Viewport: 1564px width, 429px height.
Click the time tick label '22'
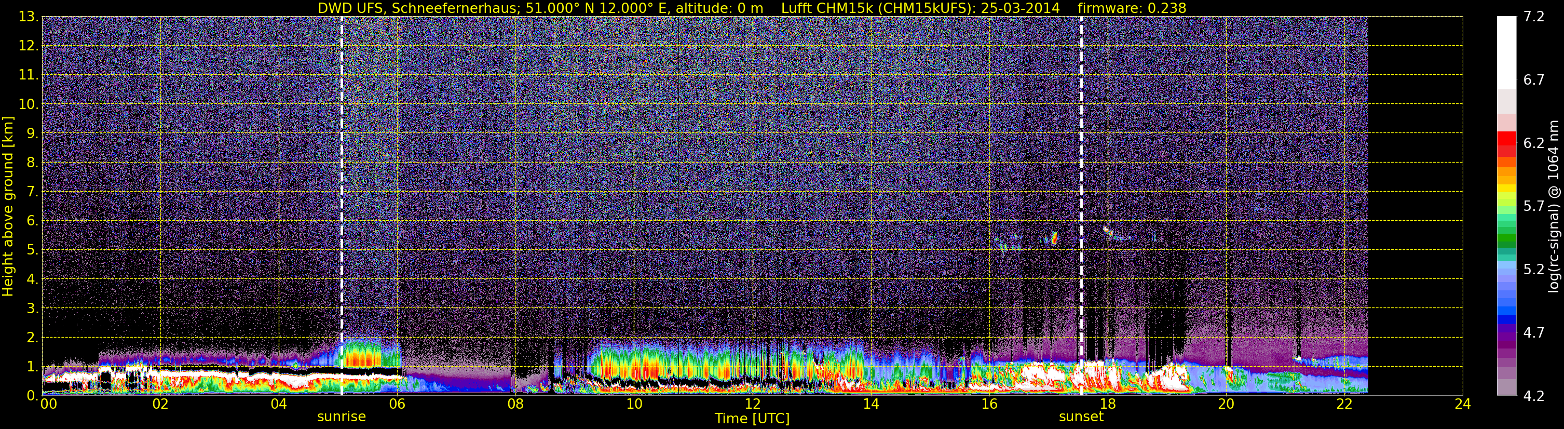(1344, 404)
